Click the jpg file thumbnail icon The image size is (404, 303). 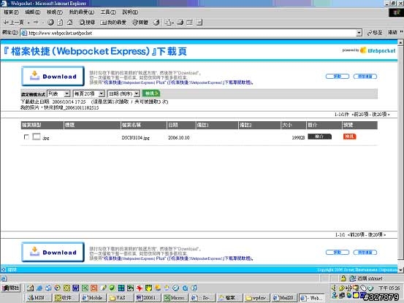tap(37, 137)
